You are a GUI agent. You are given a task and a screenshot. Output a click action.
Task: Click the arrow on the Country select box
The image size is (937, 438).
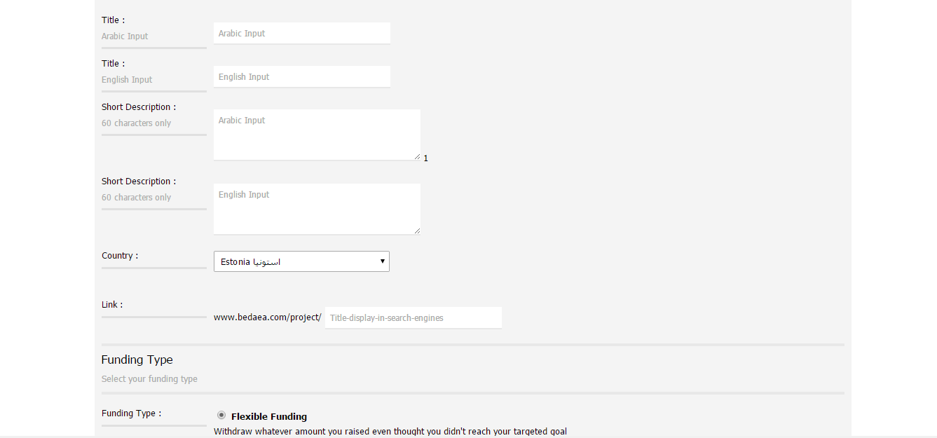point(383,261)
